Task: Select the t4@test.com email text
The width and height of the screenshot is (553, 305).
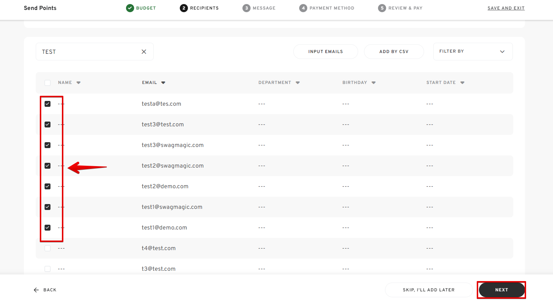Action: point(158,248)
